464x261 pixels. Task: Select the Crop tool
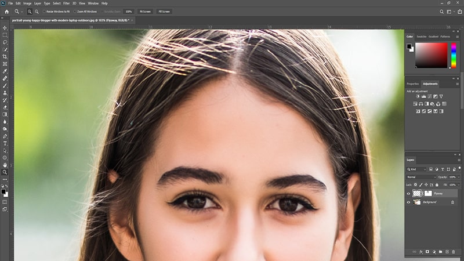point(5,56)
